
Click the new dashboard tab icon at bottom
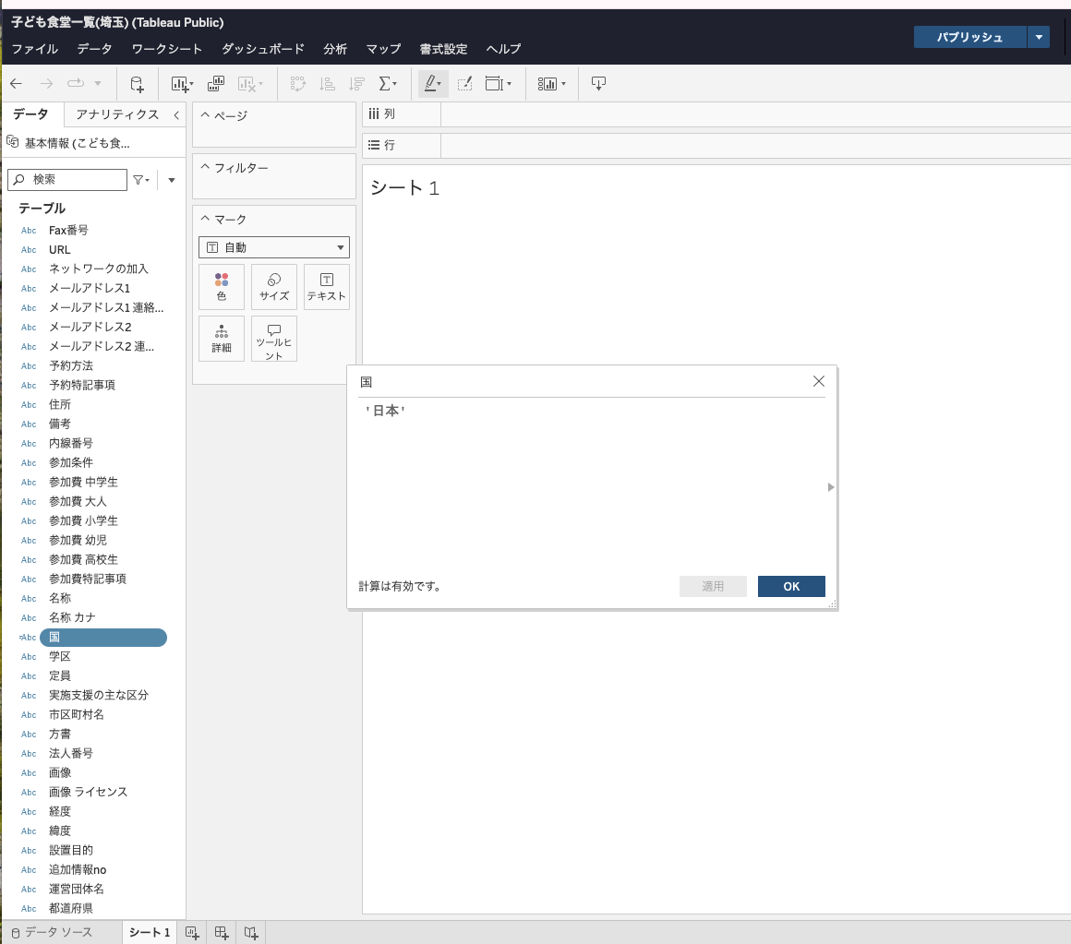tap(222, 932)
